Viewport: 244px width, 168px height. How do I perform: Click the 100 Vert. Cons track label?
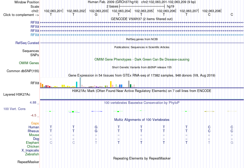tap(14, 109)
